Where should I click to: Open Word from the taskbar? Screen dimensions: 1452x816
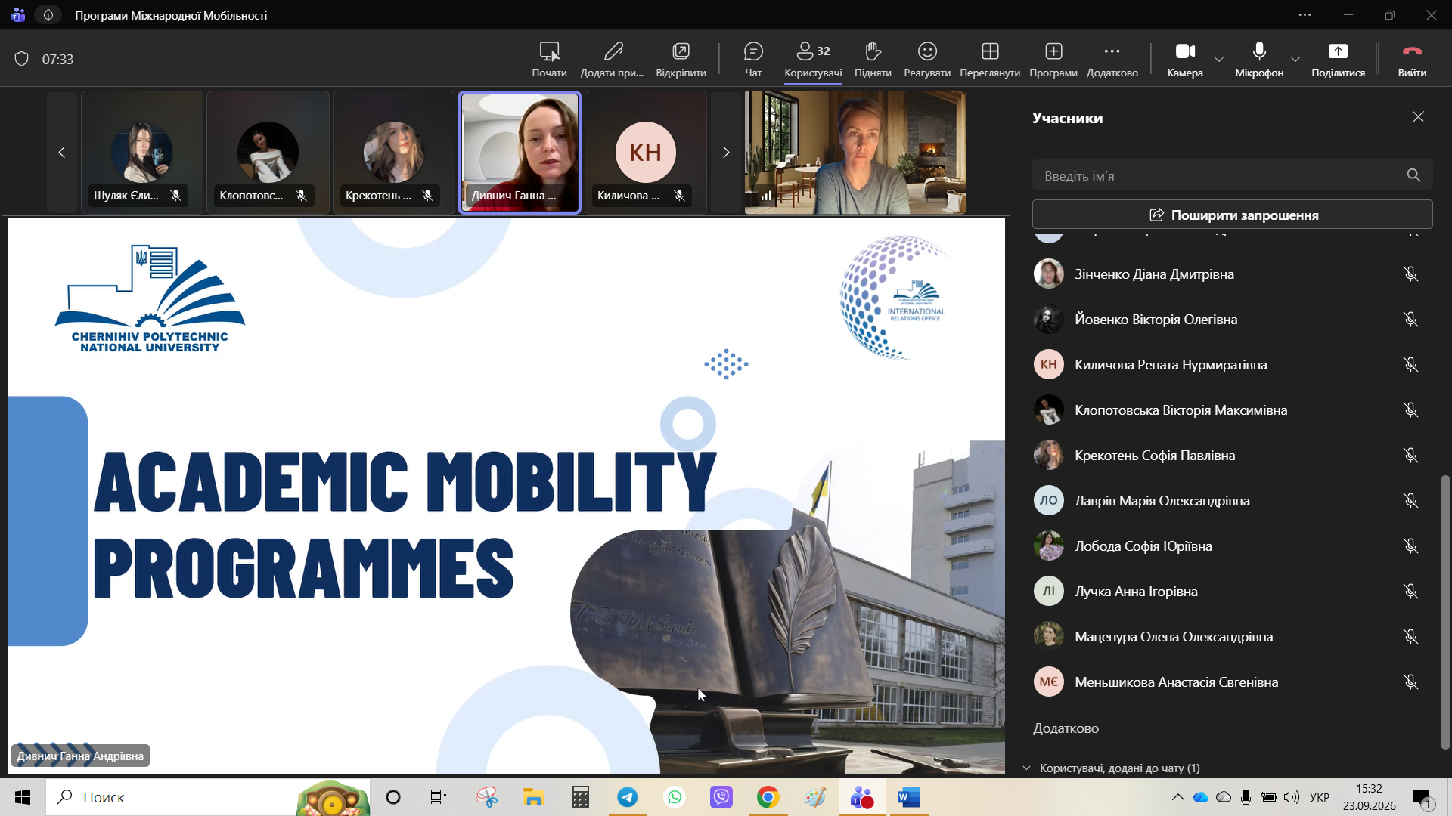[908, 797]
